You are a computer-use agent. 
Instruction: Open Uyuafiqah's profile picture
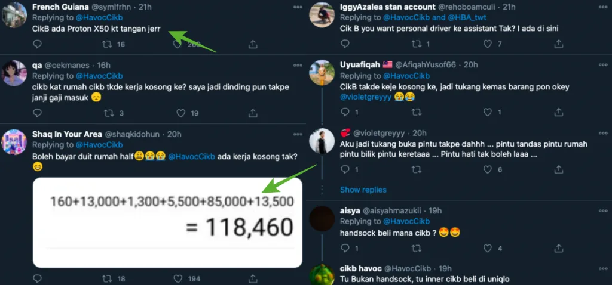coord(322,73)
